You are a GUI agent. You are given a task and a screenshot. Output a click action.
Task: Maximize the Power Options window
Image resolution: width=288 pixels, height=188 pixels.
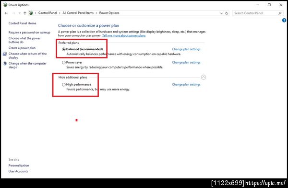269,5
